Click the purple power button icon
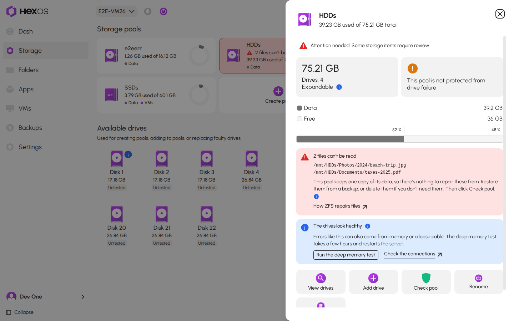Screen dimensions: 514x321 click(163, 11)
